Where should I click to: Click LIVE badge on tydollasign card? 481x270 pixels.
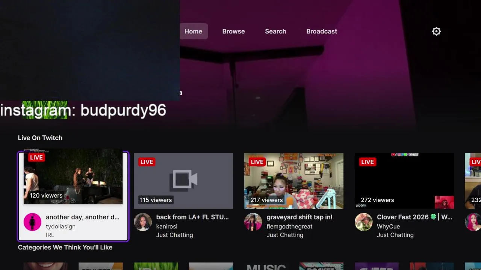(36, 157)
